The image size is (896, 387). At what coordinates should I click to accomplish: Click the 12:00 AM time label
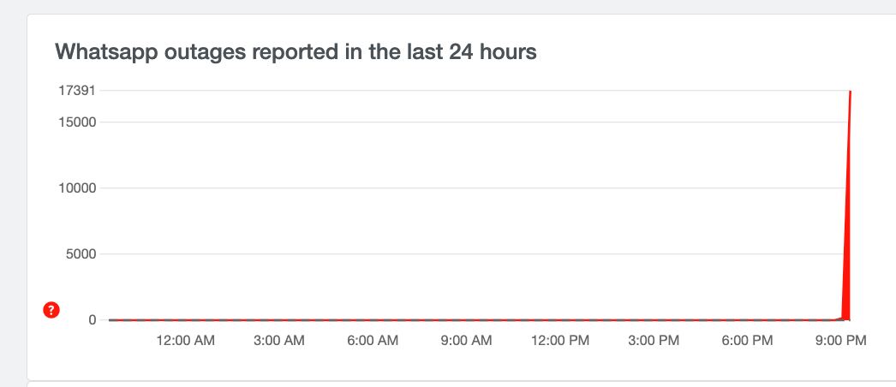tap(186, 341)
